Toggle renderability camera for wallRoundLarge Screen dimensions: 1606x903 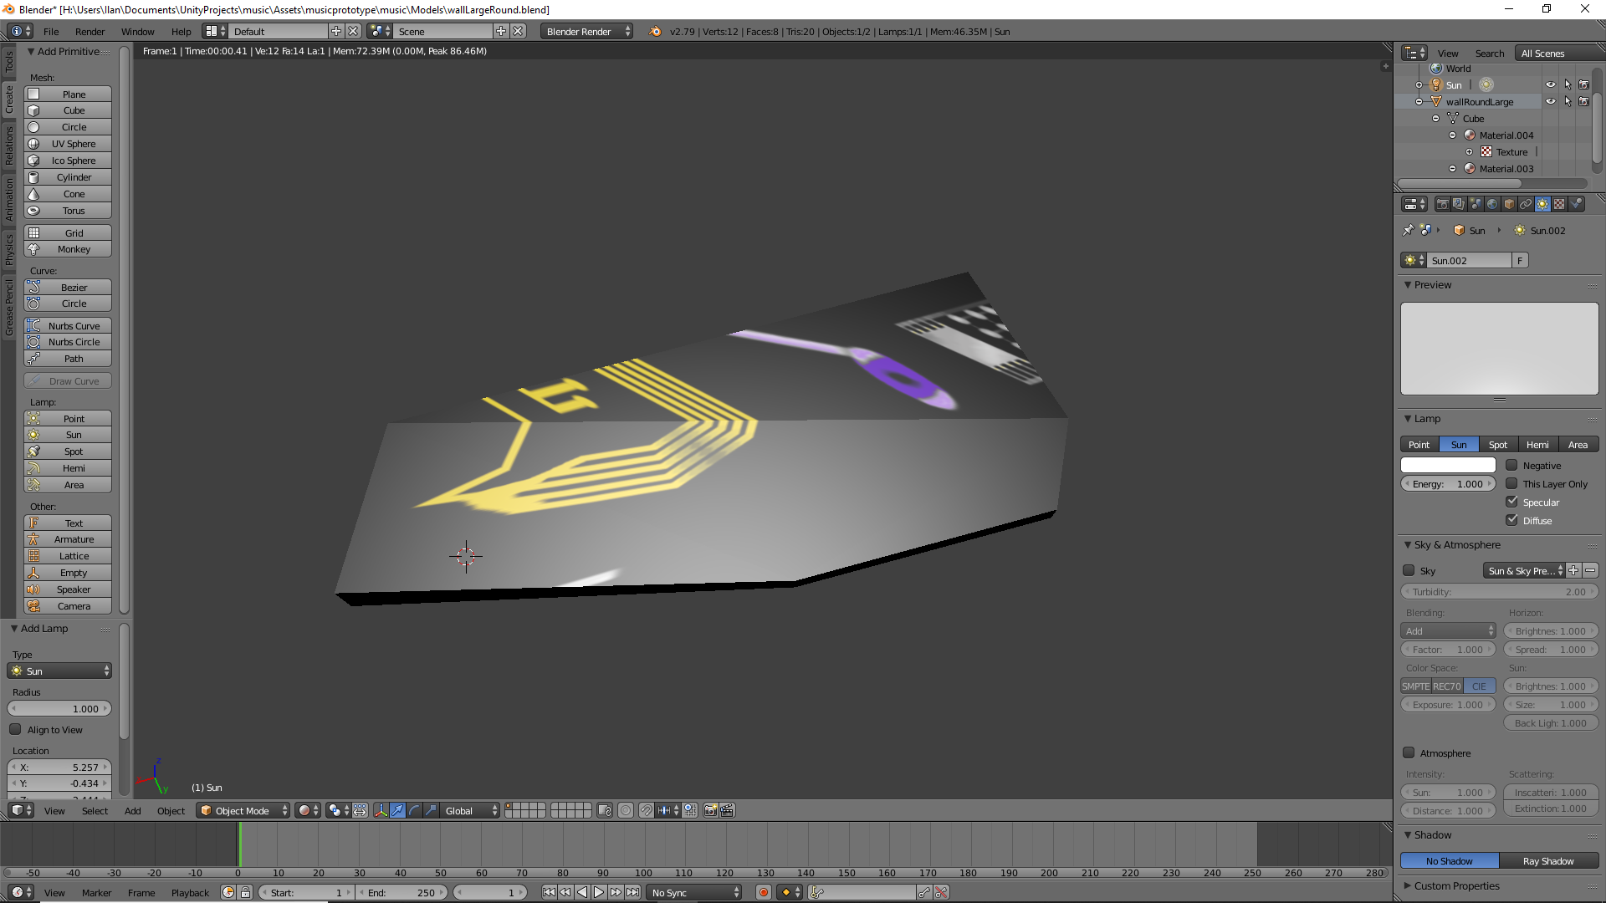pos(1583,101)
